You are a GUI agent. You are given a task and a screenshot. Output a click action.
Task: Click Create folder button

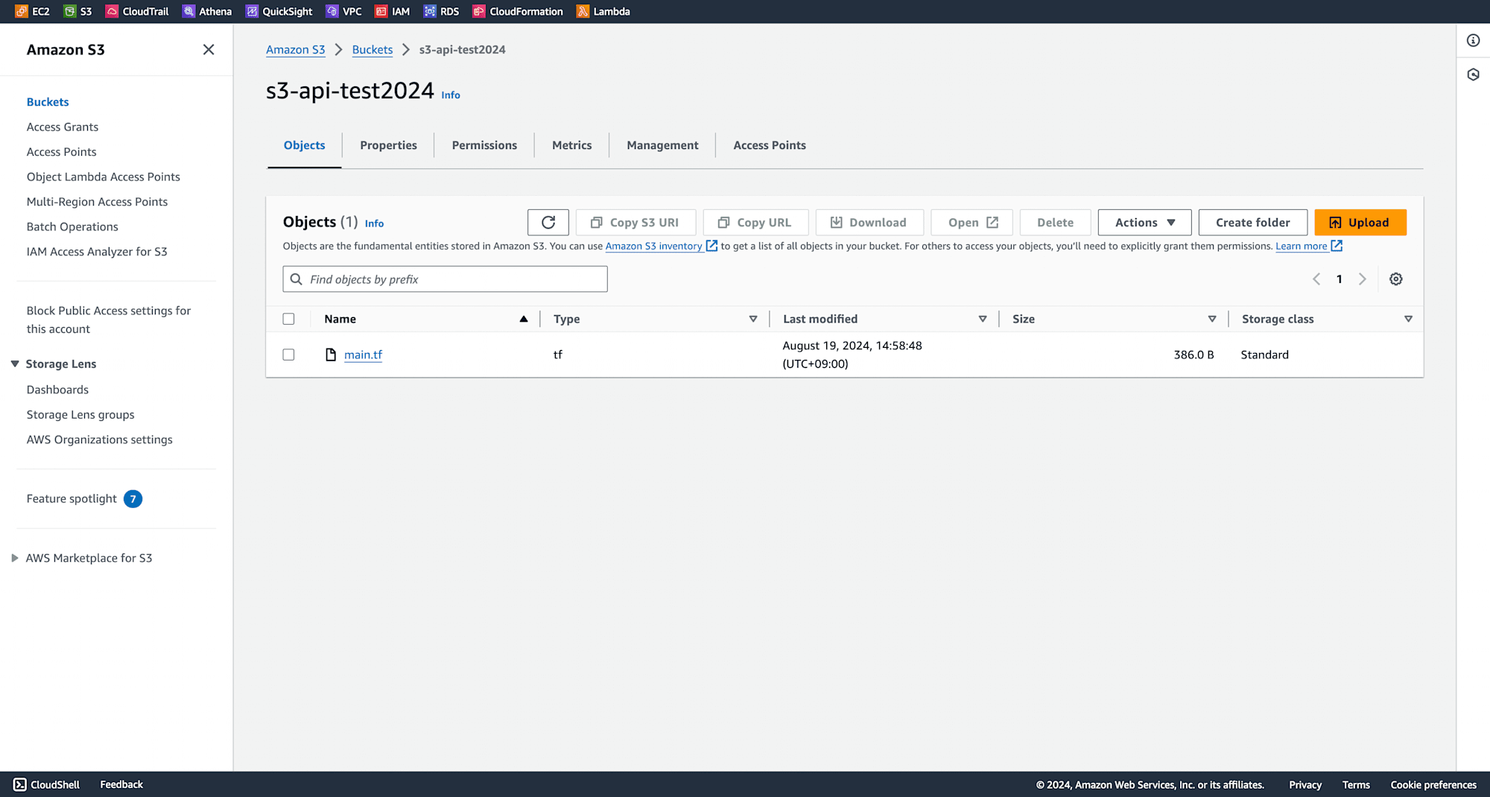pyautogui.click(x=1252, y=222)
